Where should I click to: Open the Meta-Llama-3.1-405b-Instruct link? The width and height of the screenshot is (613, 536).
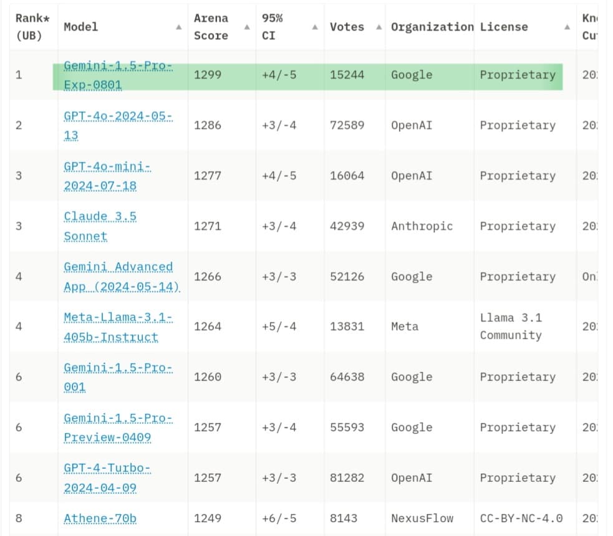(118, 327)
